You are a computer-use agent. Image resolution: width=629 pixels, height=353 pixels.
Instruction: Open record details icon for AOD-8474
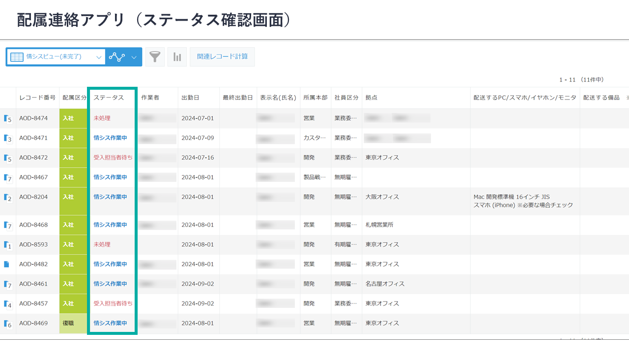point(7,119)
